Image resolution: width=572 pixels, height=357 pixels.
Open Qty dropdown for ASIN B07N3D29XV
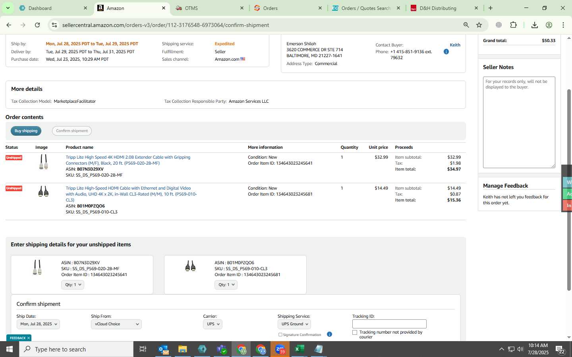tap(73, 285)
